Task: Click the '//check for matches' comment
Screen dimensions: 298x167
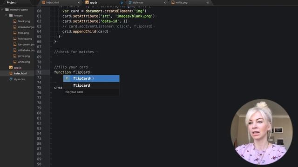Action: [74, 51]
